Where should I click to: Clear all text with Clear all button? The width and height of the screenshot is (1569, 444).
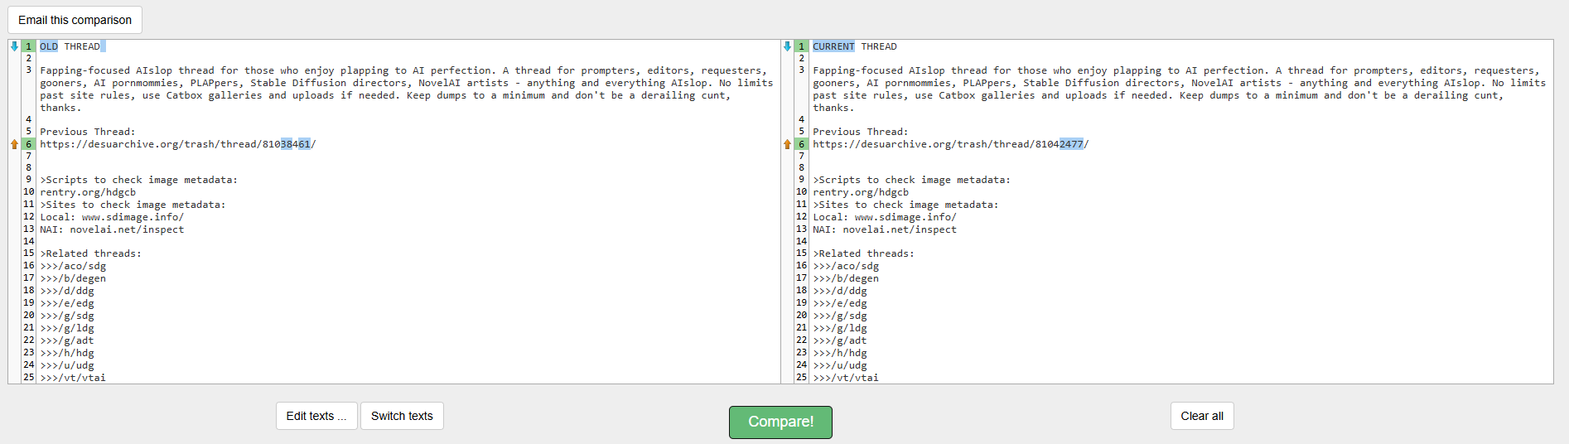coord(1202,416)
